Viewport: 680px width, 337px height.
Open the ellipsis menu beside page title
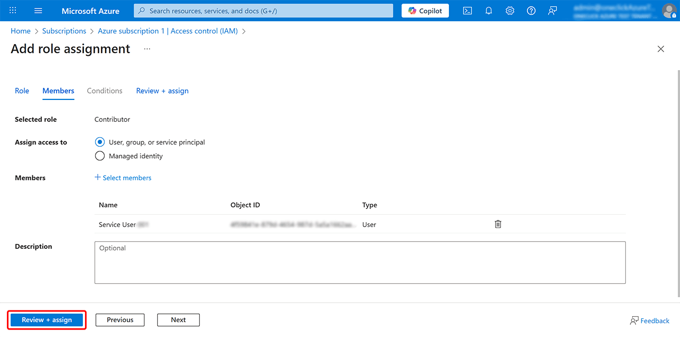pos(147,49)
